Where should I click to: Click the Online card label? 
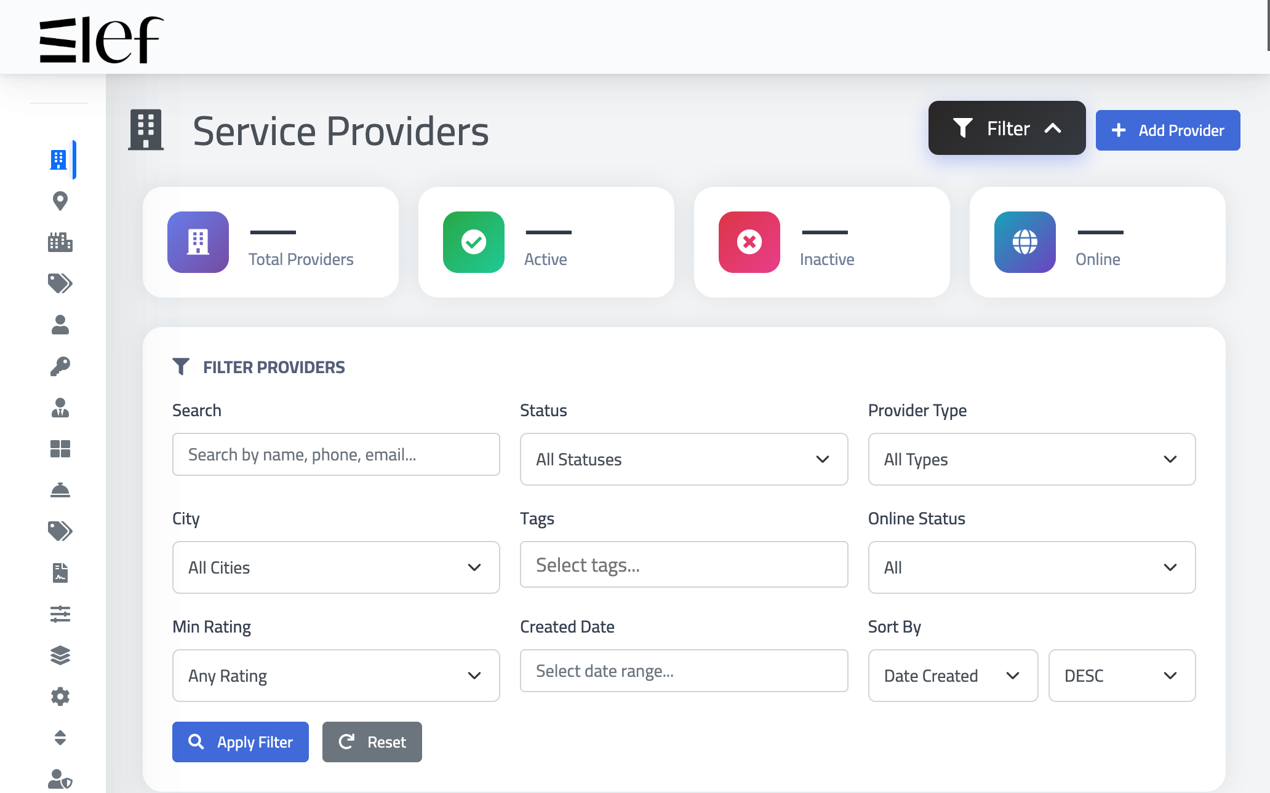(1098, 259)
